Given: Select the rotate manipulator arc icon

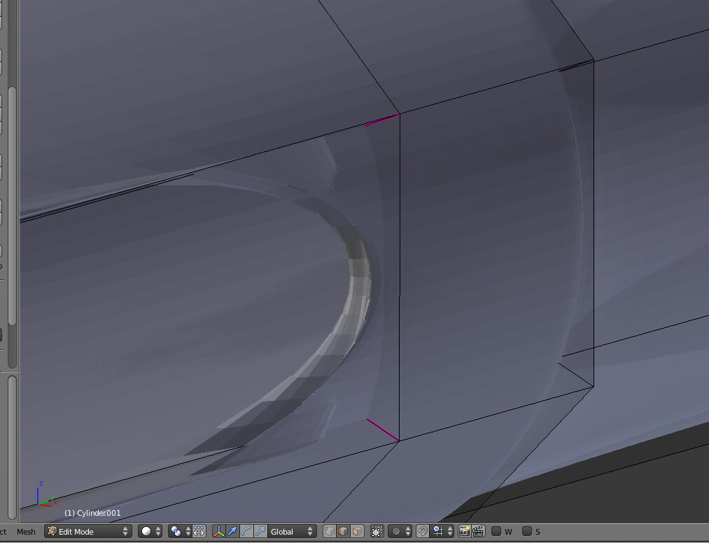Looking at the screenshot, I should point(246,531).
